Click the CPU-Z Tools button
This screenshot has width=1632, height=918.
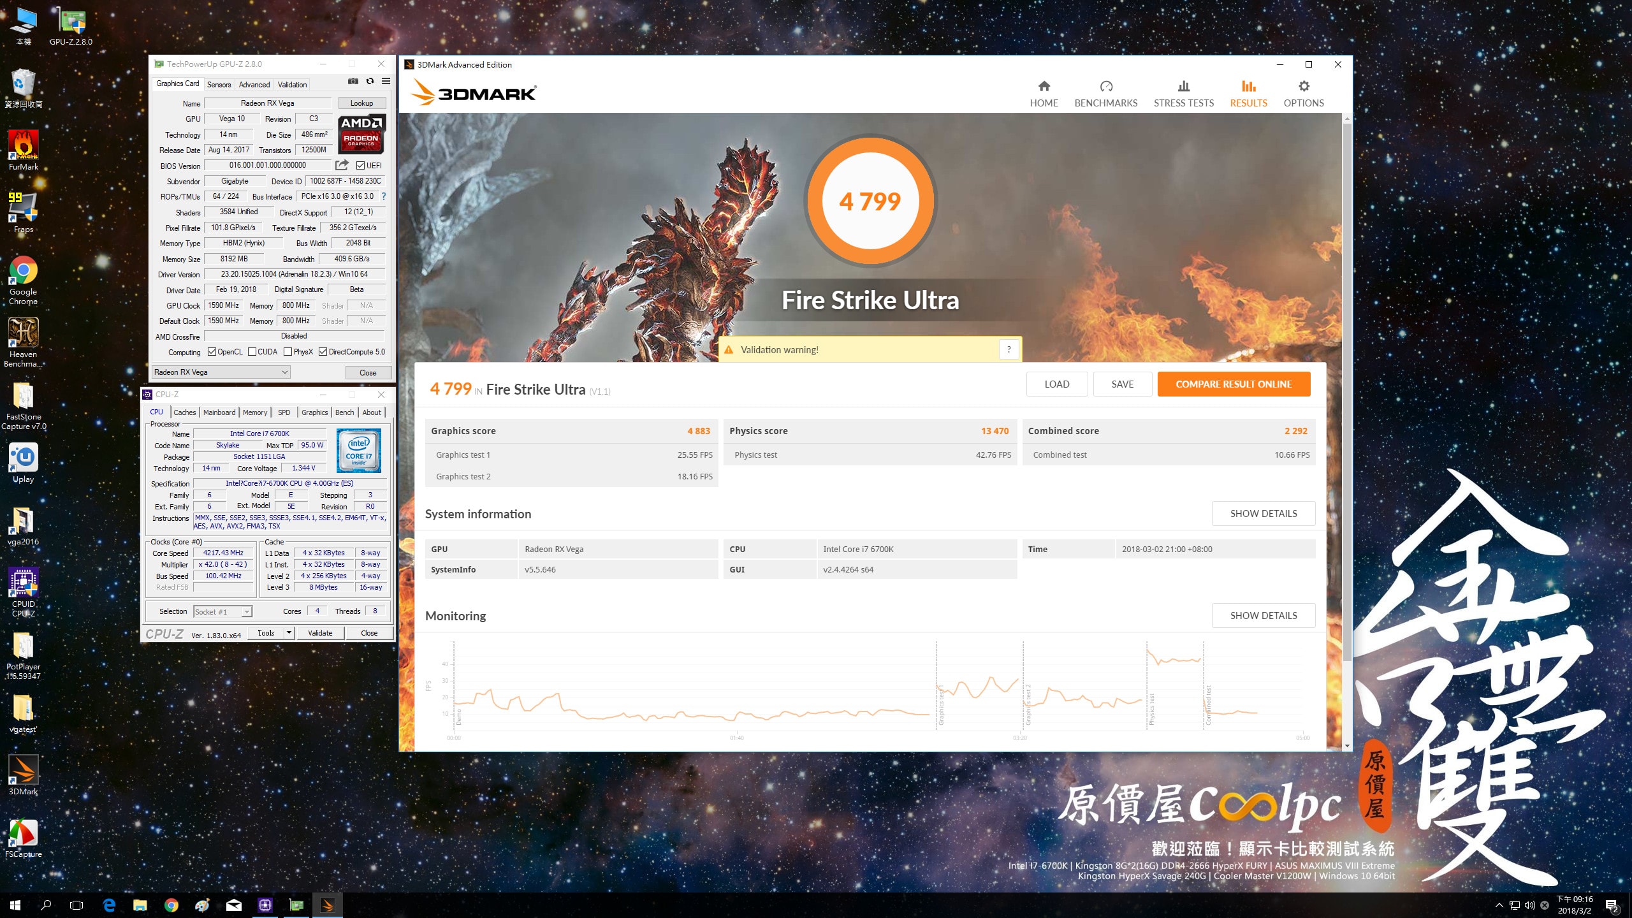tap(266, 633)
